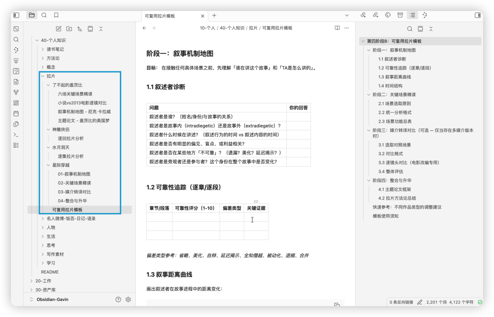Image resolution: width=494 pixels, height=317 pixels.
Task: Collapse all folders in file explorer
Action: tap(101, 29)
